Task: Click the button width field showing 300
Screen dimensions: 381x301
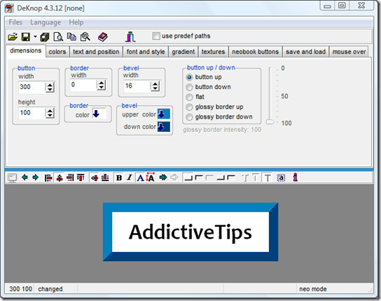Action: click(32, 87)
